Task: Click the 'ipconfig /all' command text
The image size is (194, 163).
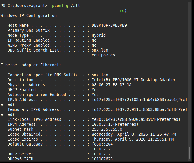Action: tap(66, 6)
